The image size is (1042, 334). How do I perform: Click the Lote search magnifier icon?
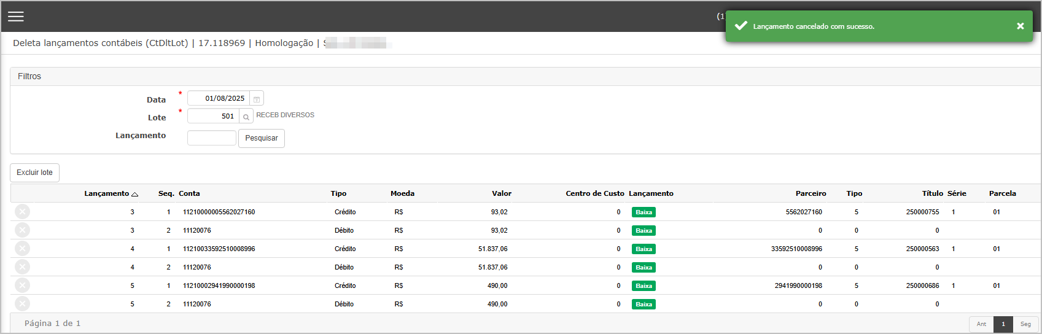pos(246,117)
